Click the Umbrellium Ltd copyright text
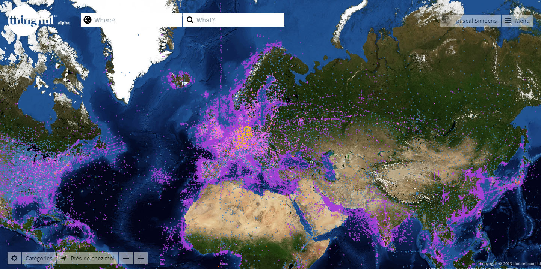This screenshot has height=269, width=541. [x=510, y=263]
